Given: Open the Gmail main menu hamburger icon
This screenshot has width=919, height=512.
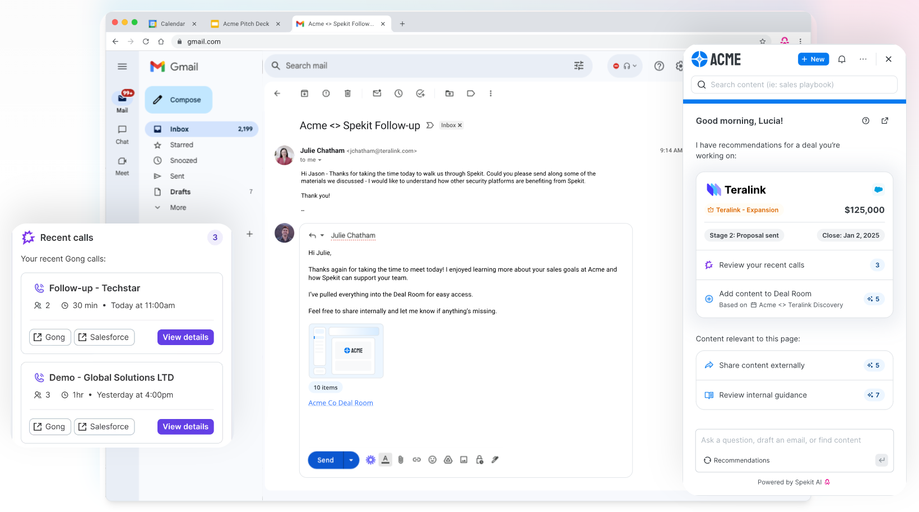Looking at the screenshot, I should 122,67.
